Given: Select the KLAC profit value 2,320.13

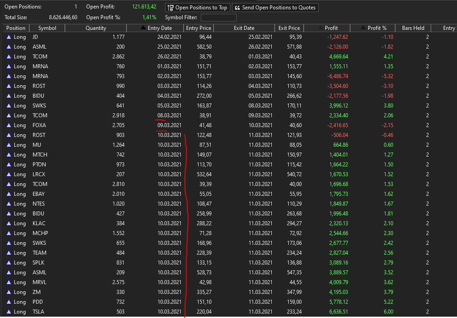Looking at the screenshot, I should click(x=338, y=223).
